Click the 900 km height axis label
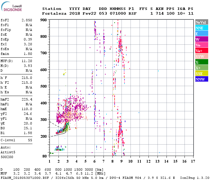The image size is (210, 180). click(43, 20)
